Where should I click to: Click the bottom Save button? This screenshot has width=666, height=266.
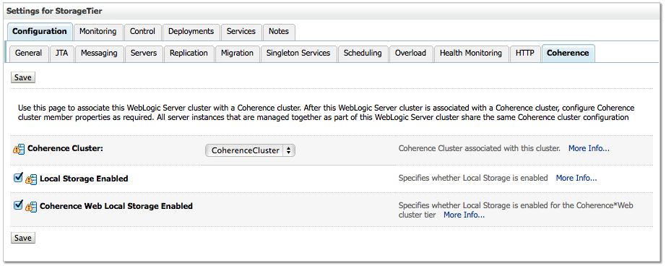click(x=23, y=238)
